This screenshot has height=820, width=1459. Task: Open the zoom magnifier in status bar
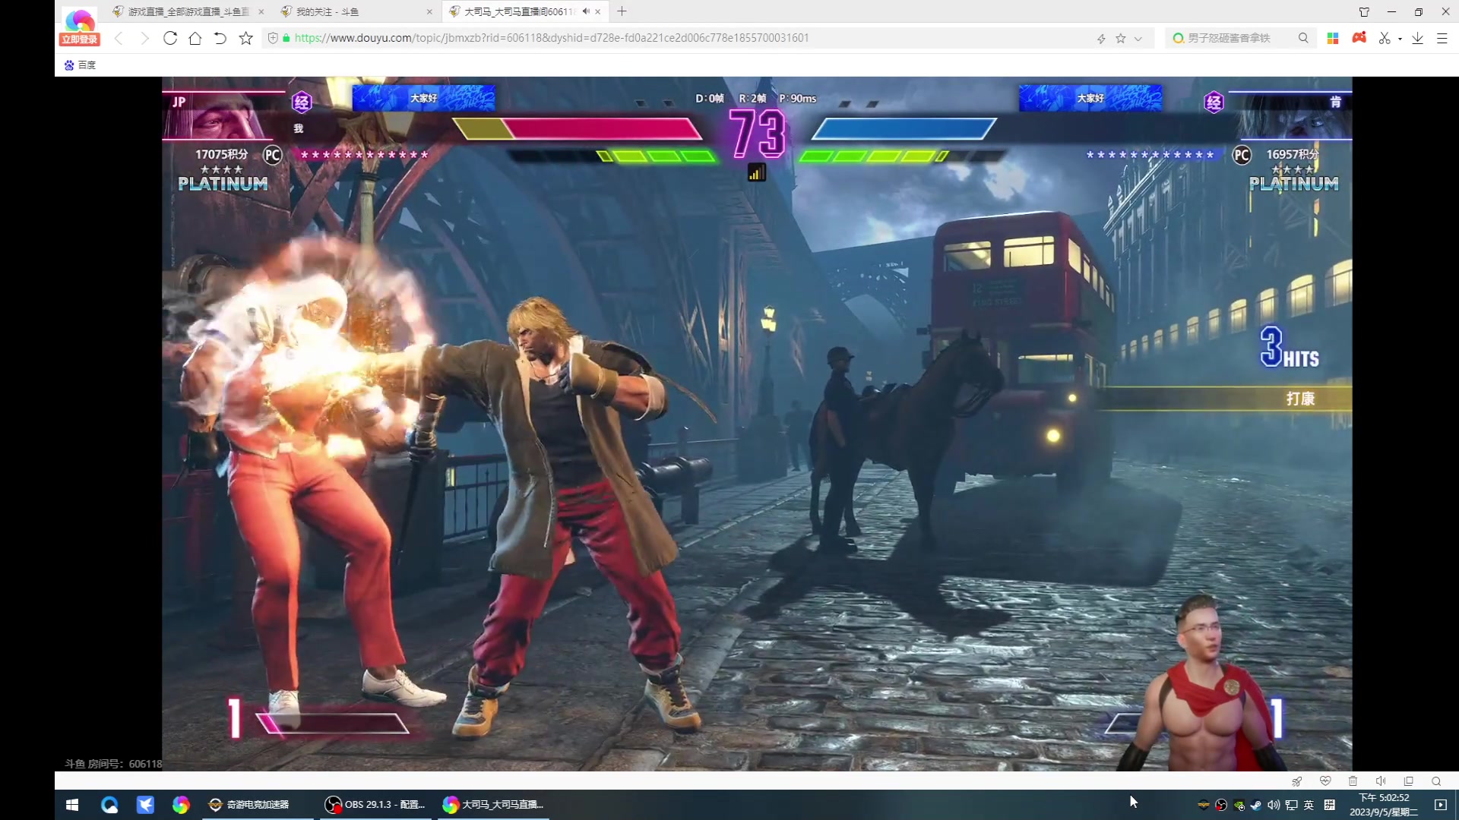(1436, 781)
